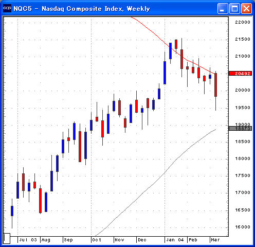Click the window title 'Nasdaq Composite Index, Weekly'
255x247 pixels.
coord(96,9)
